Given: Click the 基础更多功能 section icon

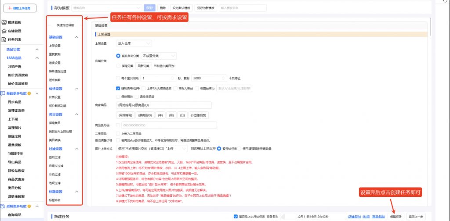Looking at the screenshot, I should point(3,93).
